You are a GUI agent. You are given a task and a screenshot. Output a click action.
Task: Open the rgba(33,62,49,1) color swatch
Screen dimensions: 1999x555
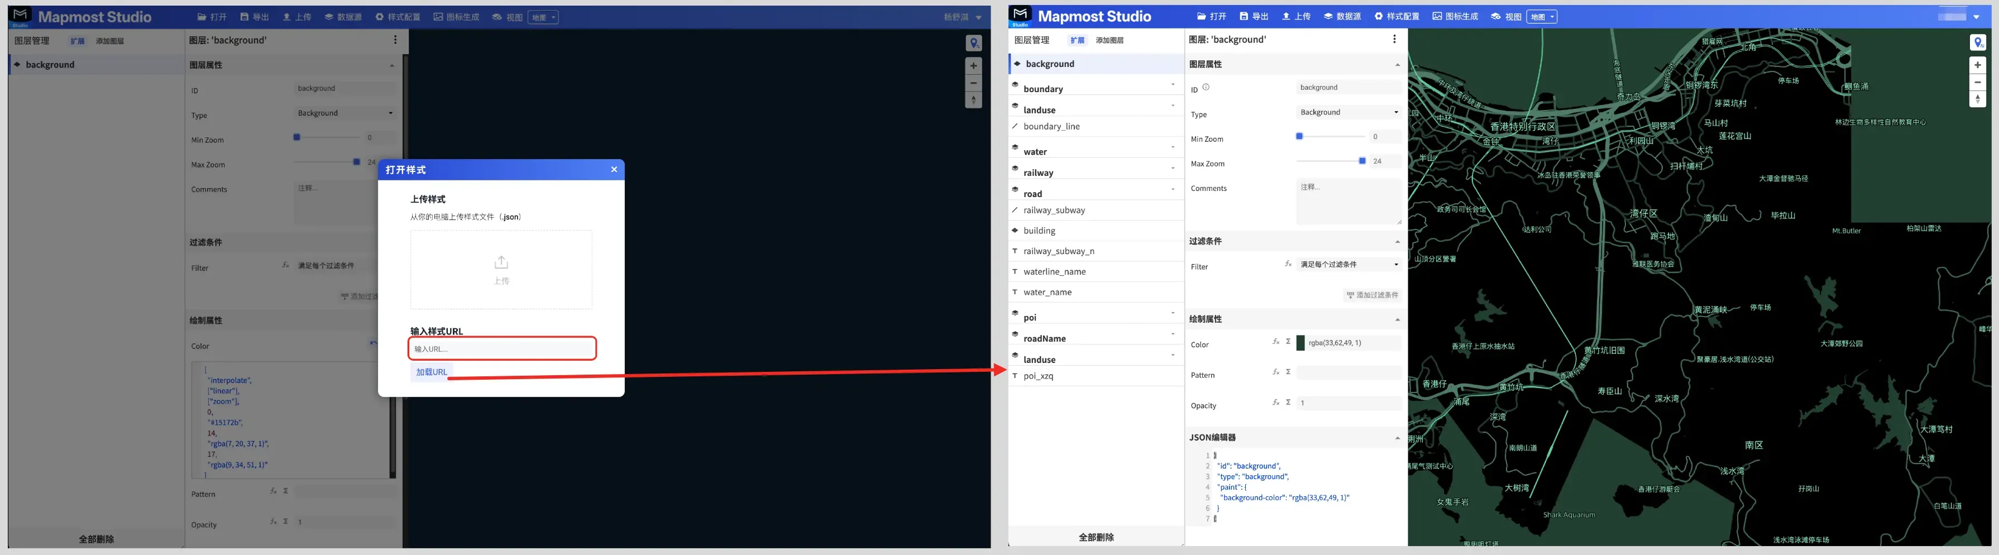[1300, 343]
